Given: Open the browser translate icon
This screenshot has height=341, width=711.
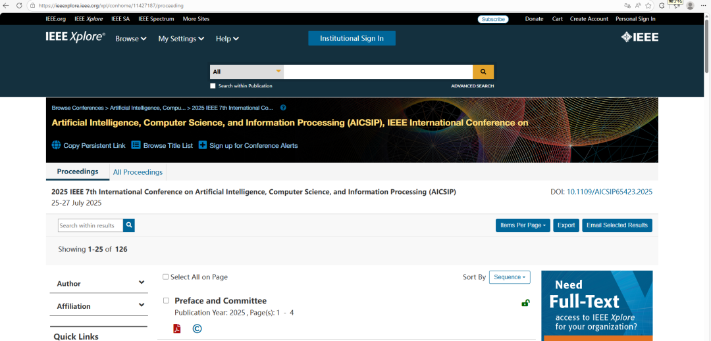Looking at the screenshot, I should click(x=627, y=5).
